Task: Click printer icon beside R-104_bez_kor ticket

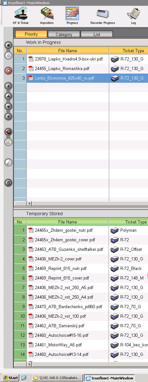Action: (114, 345)
